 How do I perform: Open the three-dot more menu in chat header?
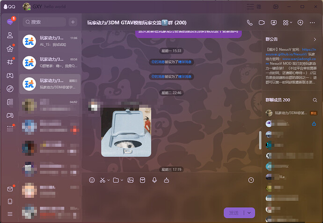(313, 22)
